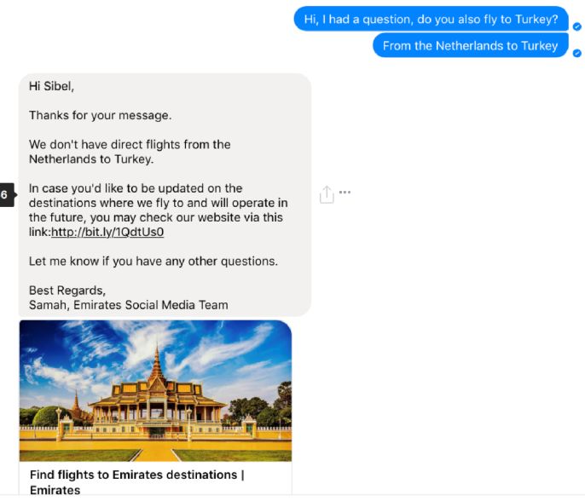The image size is (585, 501).
Task: Open the three-dots more options menu
Action: tap(345, 193)
